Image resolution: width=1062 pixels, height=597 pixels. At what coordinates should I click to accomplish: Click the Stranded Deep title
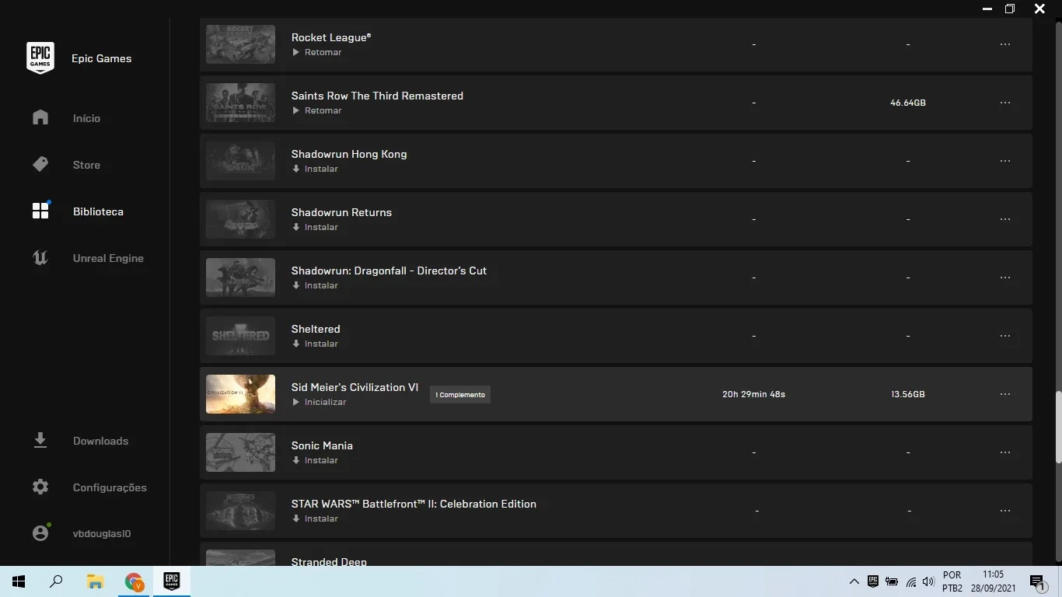(x=329, y=561)
